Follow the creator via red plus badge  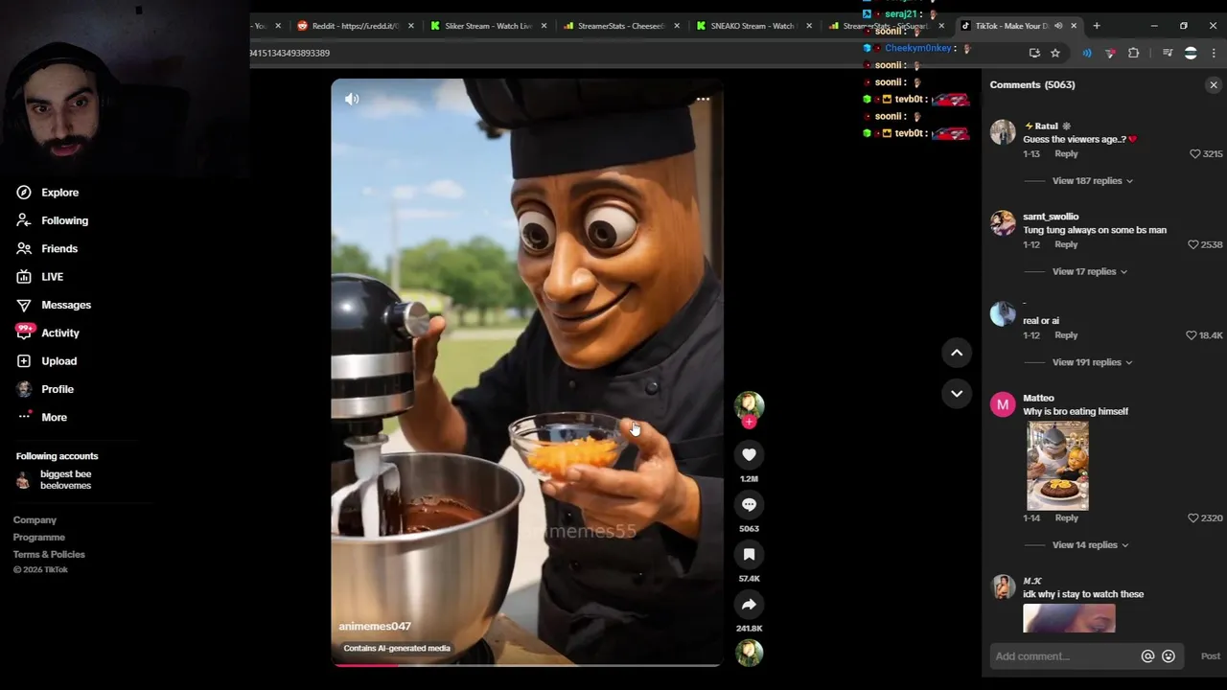coord(749,422)
